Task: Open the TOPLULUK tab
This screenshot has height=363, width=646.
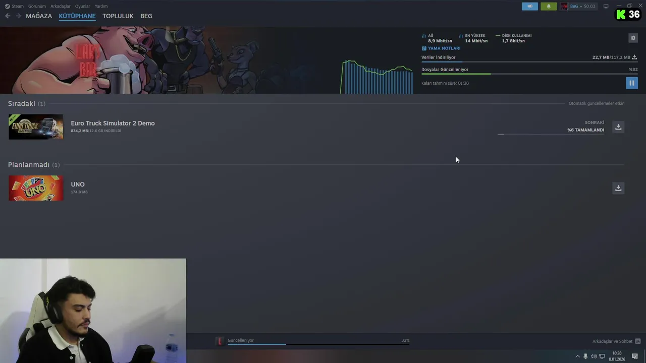Action: tap(118, 16)
